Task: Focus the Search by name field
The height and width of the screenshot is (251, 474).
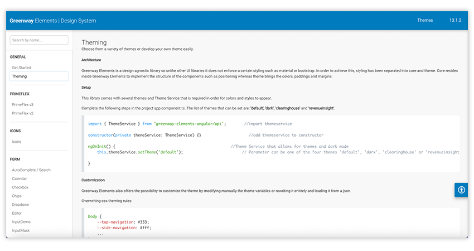Action: [x=39, y=40]
